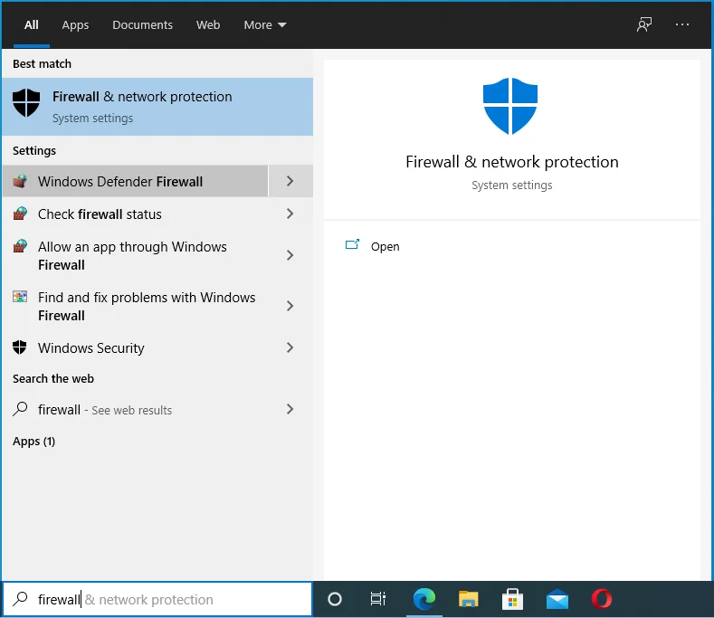This screenshot has width=714, height=618.
Task: Click the troubleshooter icon for Find and fix problems
Action: pyautogui.click(x=20, y=297)
